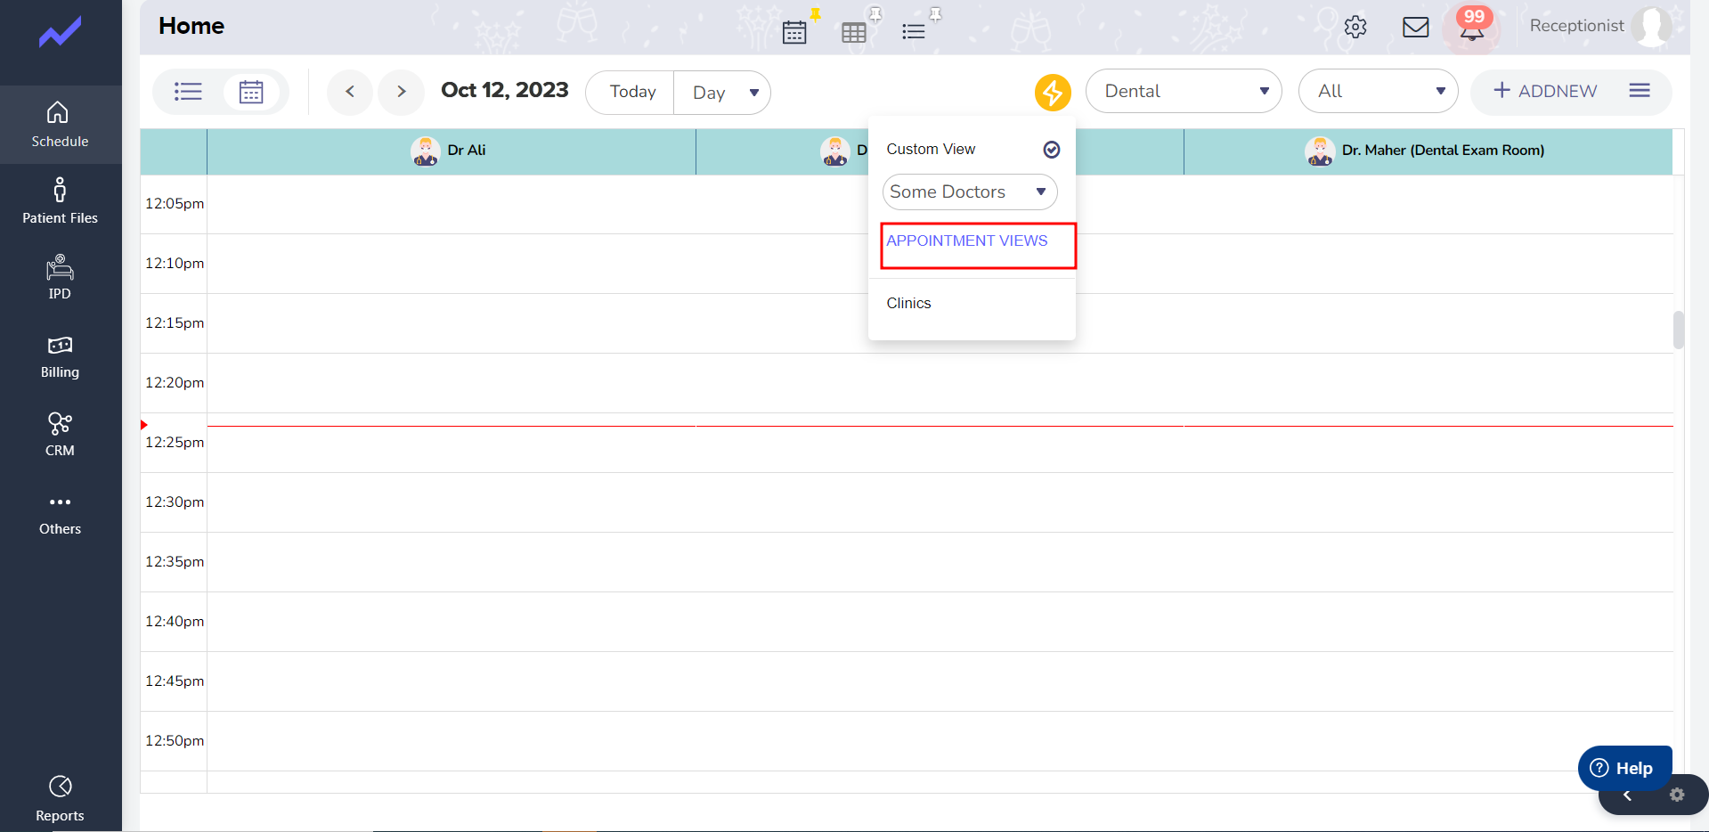Click Dr. Maher (Dental Exam Room) header
Viewport: 1709px width, 832px height.
point(1428,151)
